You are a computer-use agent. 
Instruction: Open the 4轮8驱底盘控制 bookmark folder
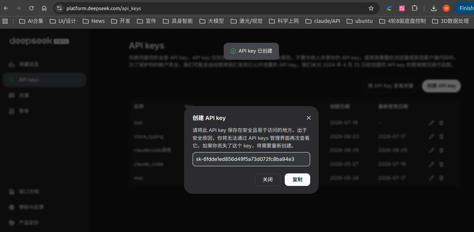click(x=402, y=21)
